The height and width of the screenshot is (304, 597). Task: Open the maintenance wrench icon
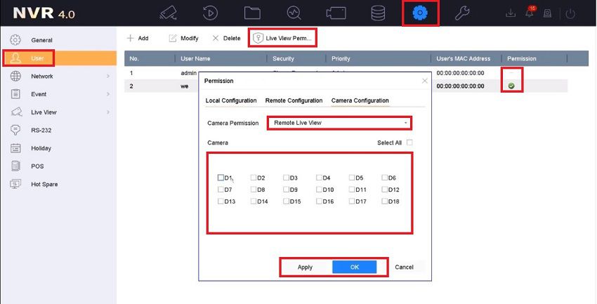[462, 14]
